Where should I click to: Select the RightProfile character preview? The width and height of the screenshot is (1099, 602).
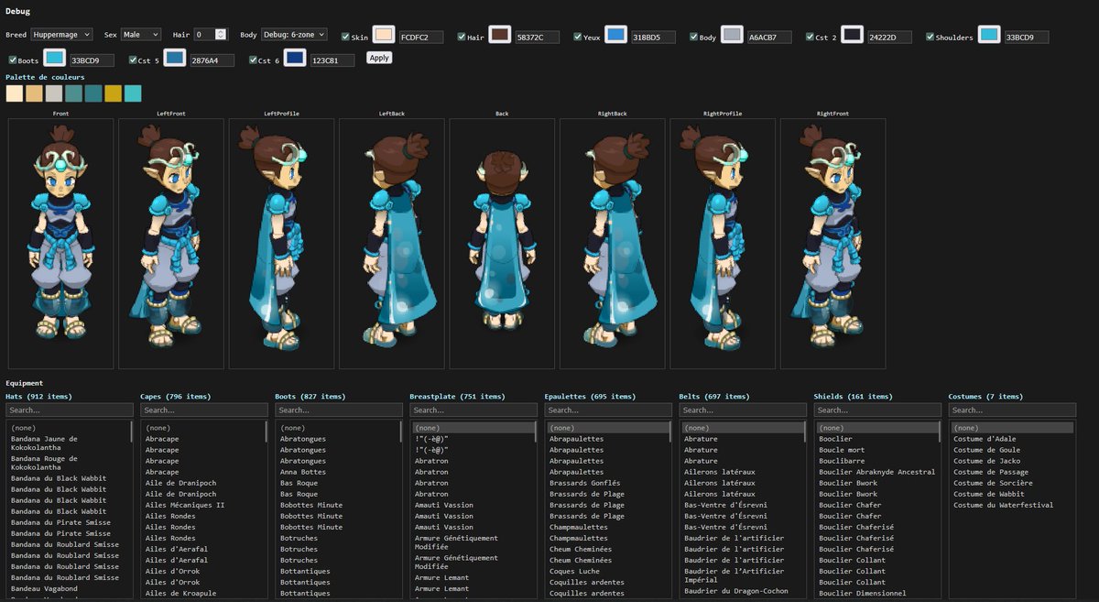tap(723, 243)
